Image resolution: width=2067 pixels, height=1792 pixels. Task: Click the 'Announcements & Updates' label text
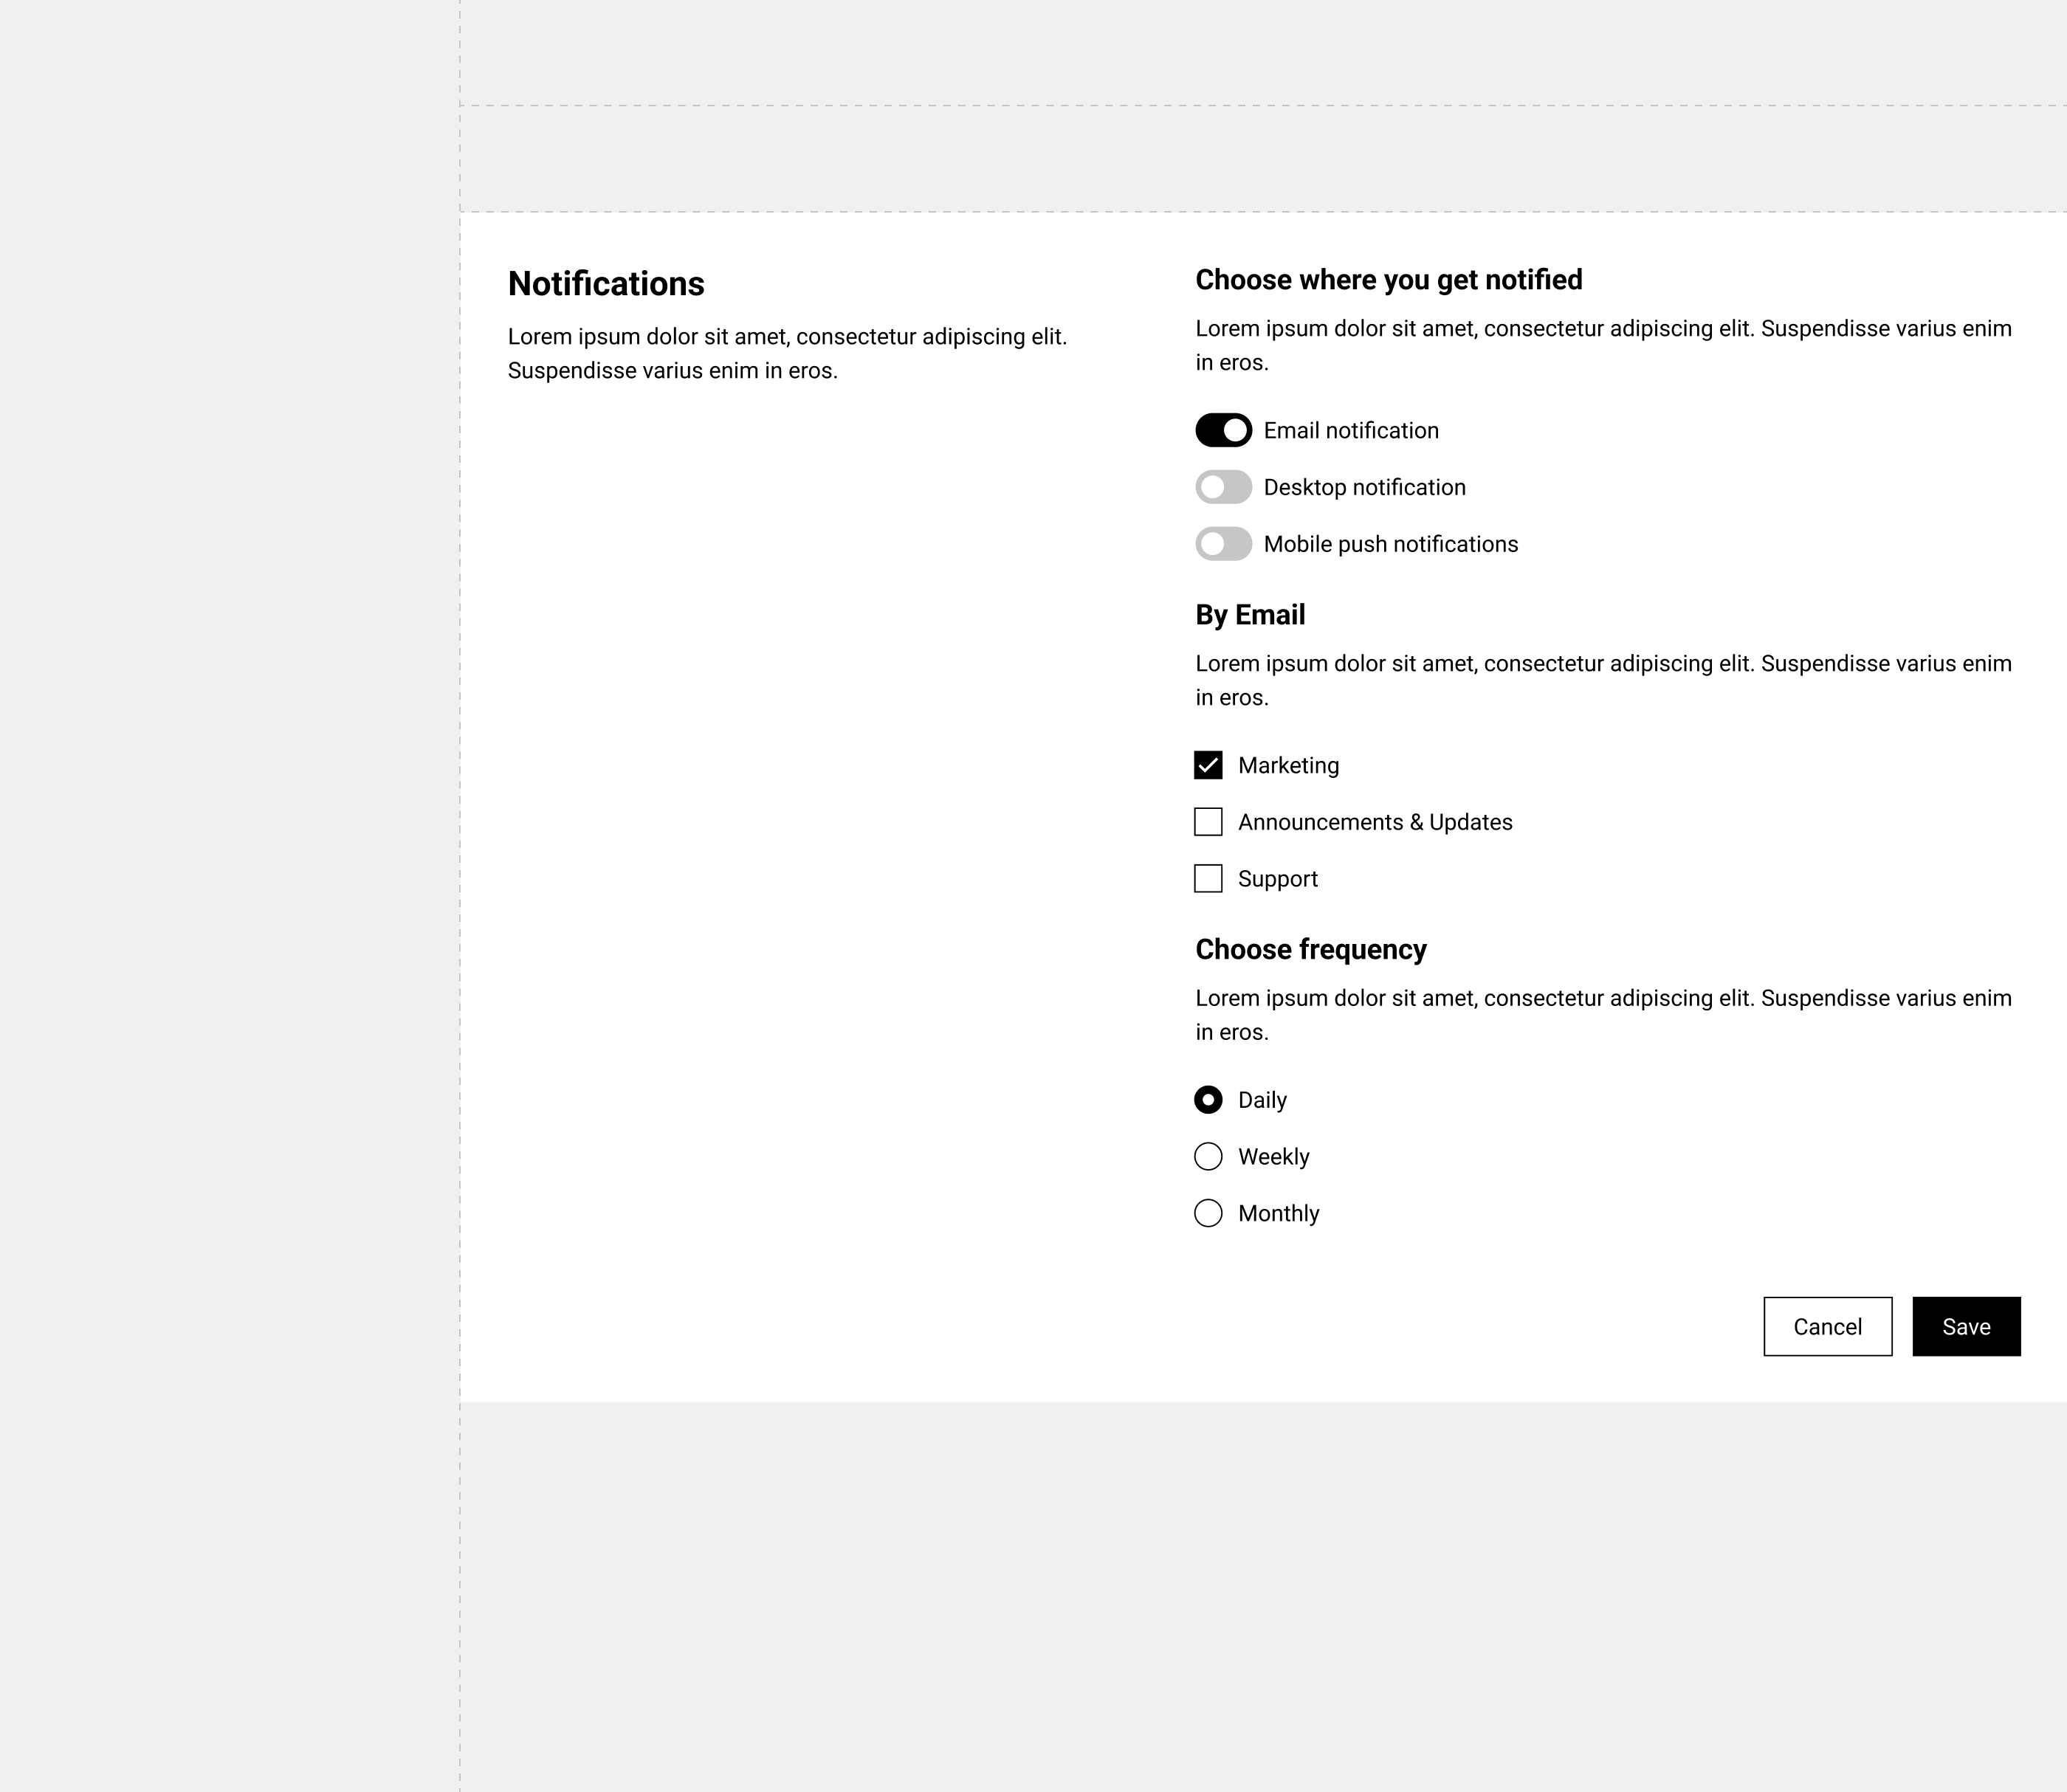(1375, 823)
